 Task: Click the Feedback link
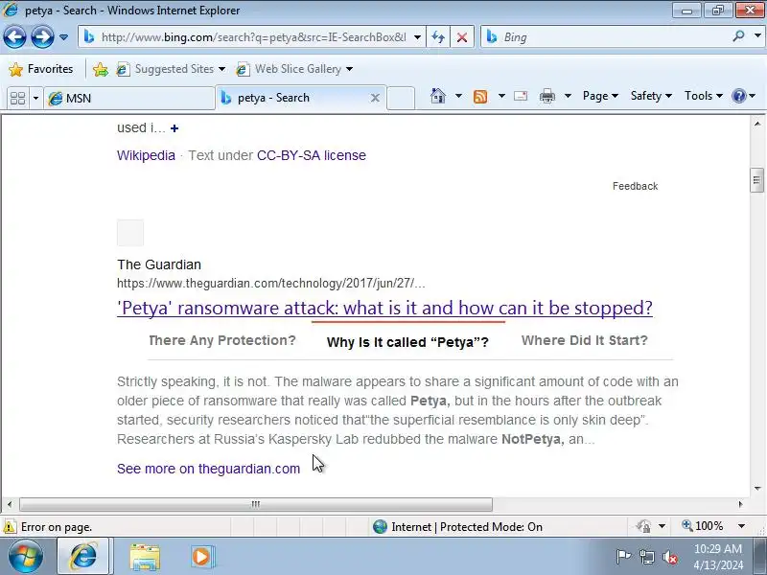(635, 186)
